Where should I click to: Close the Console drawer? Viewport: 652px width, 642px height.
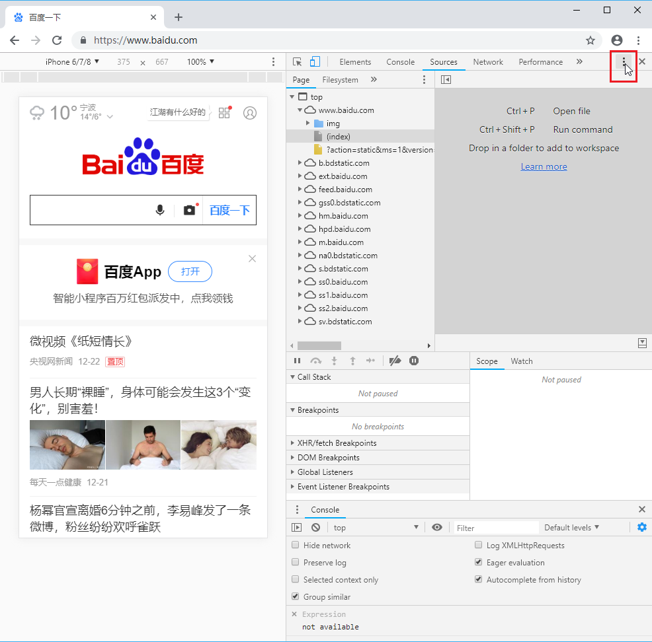642,509
